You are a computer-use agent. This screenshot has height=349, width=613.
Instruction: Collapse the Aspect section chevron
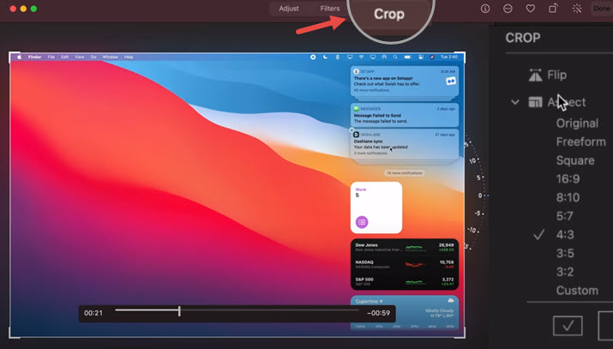click(x=515, y=102)
